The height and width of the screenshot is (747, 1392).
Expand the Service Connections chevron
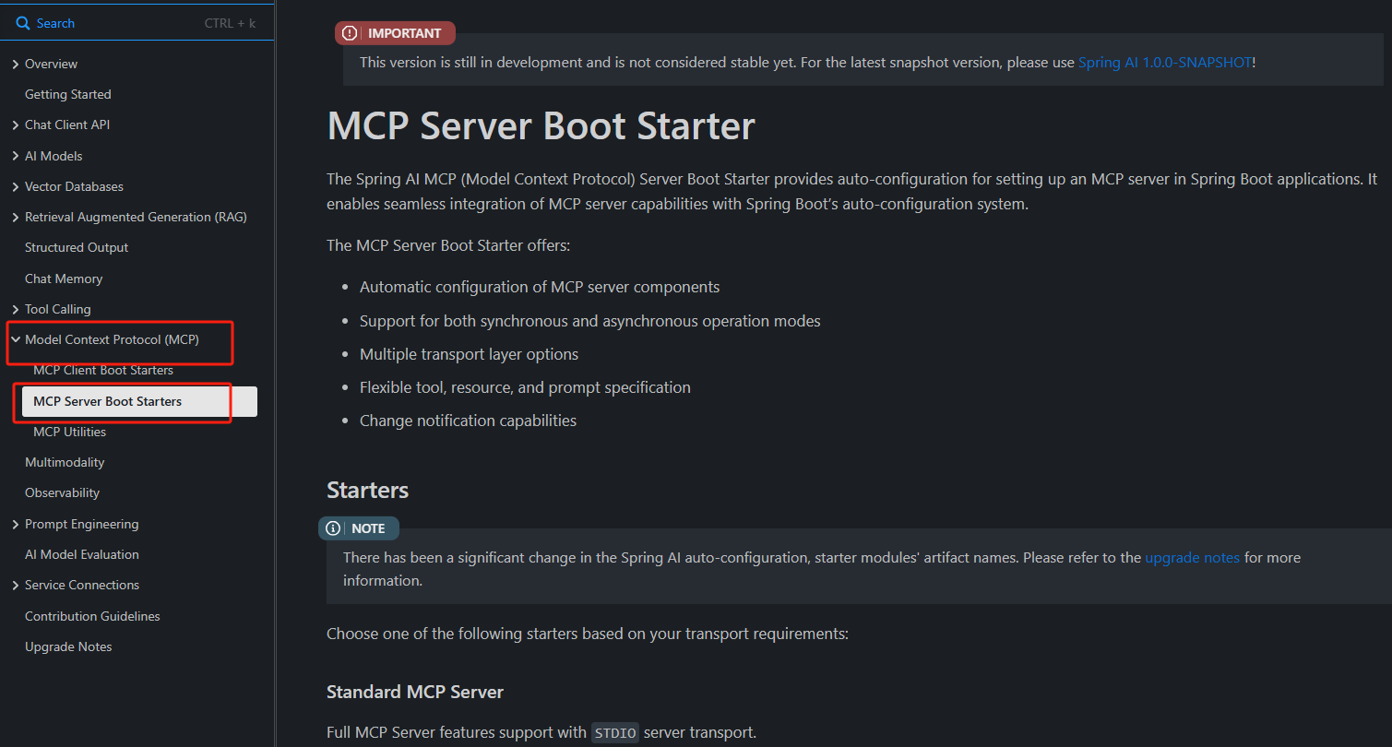pos(16,586)
